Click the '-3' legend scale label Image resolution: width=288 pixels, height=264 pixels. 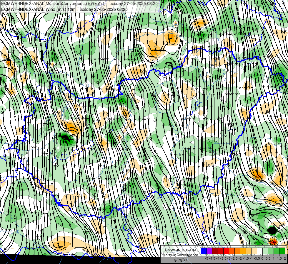229,258
